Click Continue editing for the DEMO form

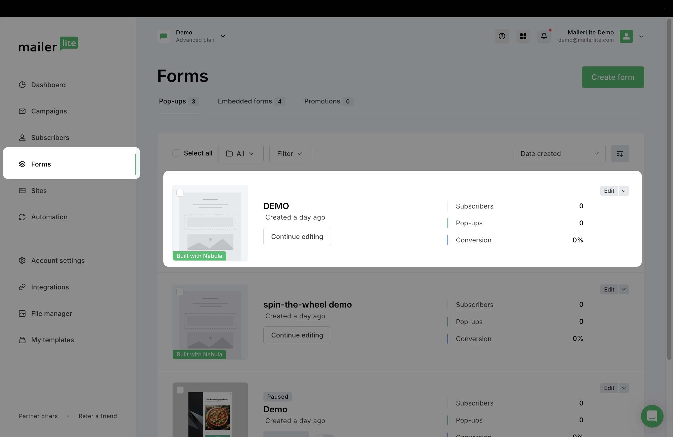297,237
